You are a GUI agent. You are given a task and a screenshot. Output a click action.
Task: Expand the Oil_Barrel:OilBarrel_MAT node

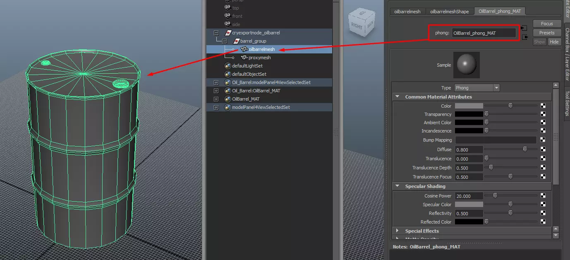coord(216,91)
